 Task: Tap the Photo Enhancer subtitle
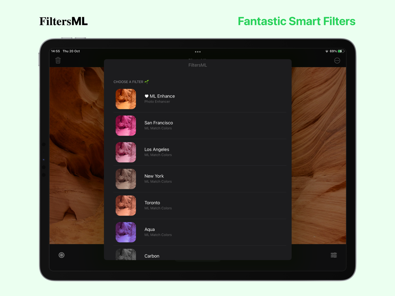[x=157, y=102]
